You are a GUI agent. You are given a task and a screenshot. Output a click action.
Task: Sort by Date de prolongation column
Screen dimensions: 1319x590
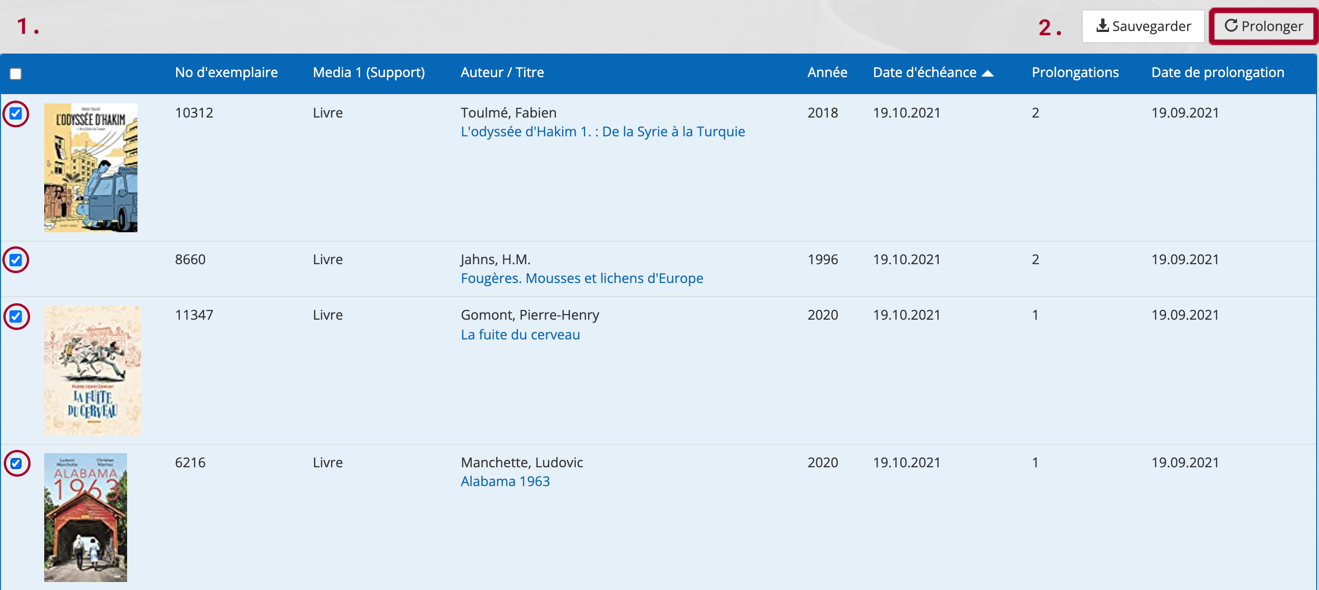(x=1218, y=72)
